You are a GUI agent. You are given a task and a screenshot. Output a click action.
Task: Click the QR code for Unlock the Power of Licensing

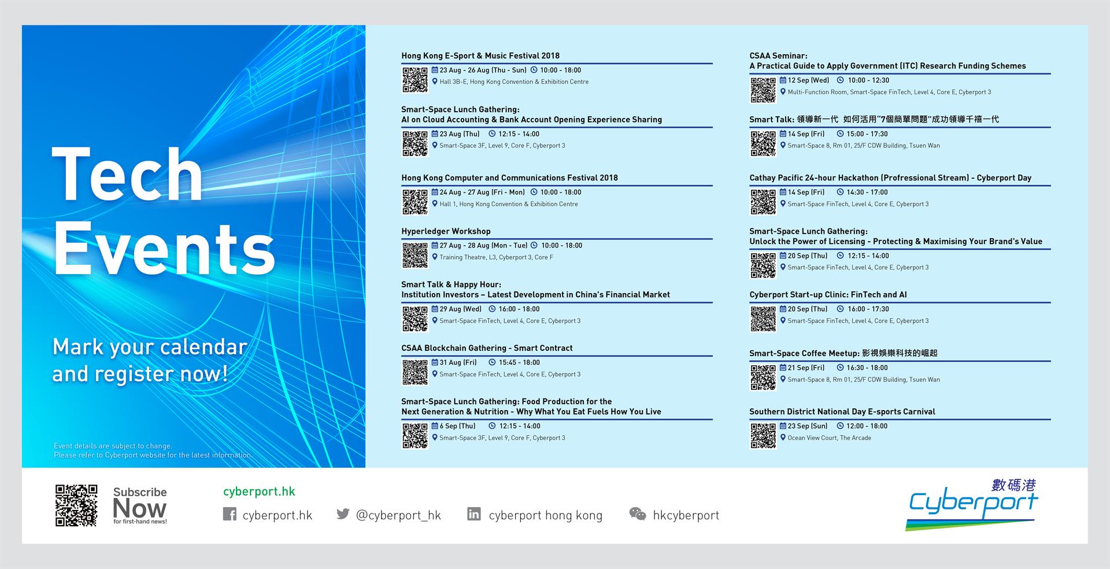pyautogui.click(x=763, y=265)
